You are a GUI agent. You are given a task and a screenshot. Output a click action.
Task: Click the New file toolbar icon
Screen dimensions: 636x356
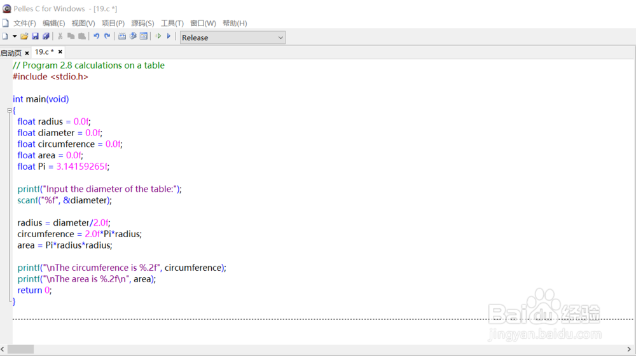pyautogui.click(x=5, y=36)
